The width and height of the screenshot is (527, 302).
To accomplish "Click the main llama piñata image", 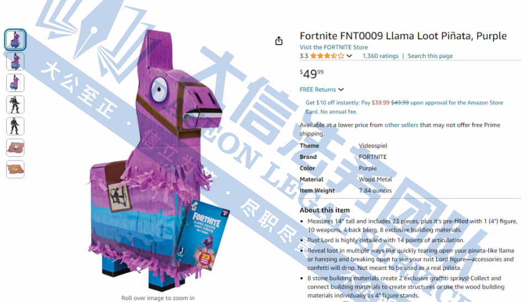I will (156, 160).
